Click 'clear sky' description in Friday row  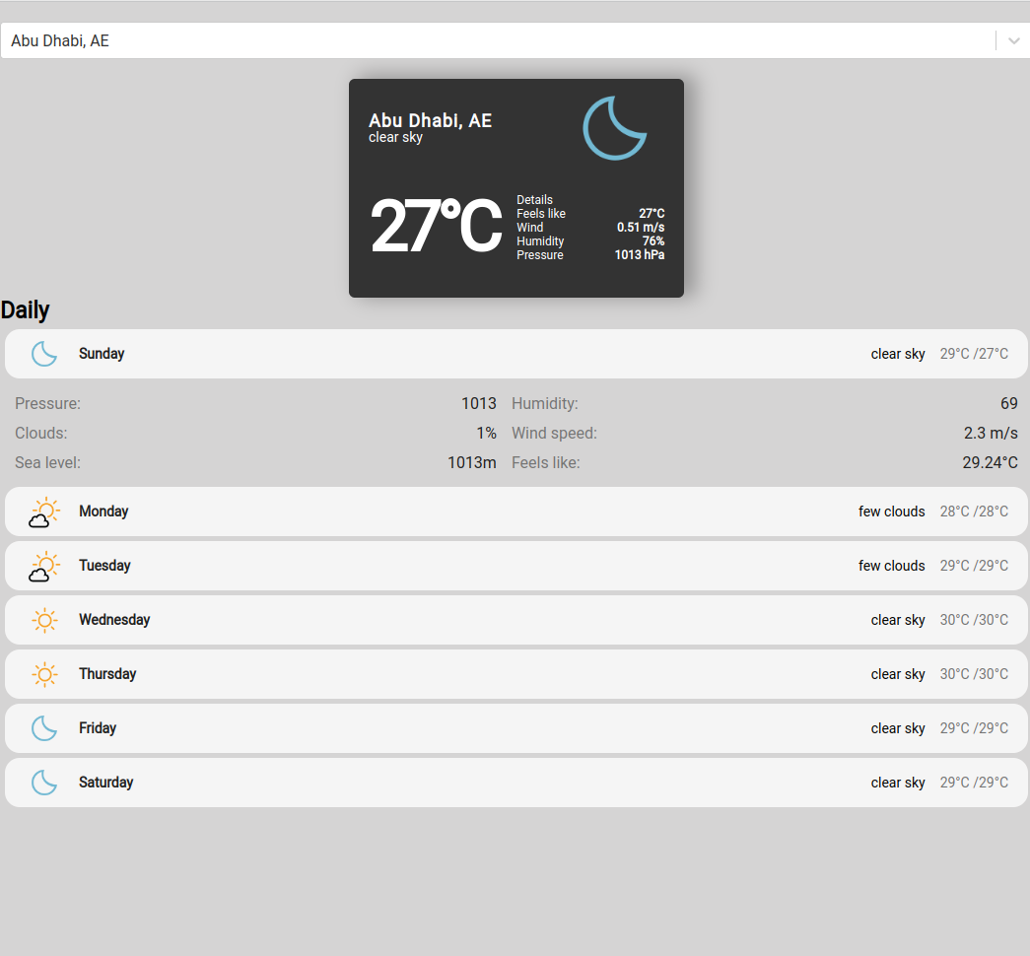click(898, 728)
